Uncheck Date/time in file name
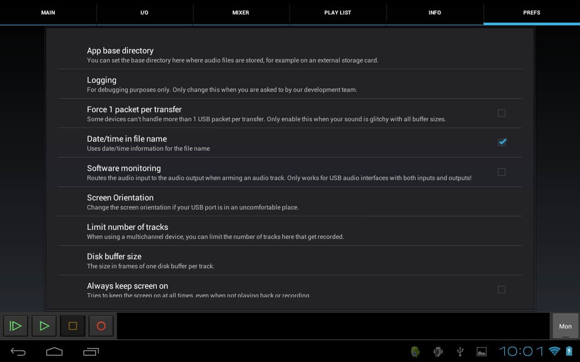 point(501,143)
